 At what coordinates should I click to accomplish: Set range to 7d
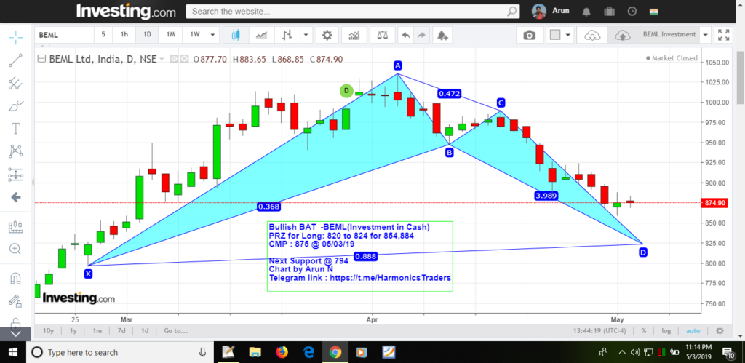(x=121, y=331)
